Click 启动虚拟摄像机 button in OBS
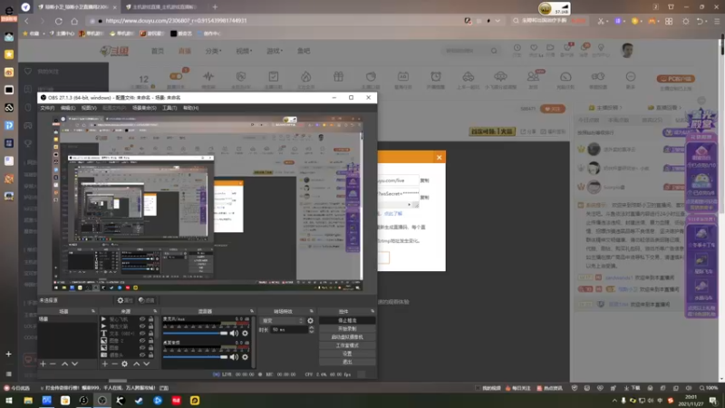725x408 pixels. tap(347, 337)
